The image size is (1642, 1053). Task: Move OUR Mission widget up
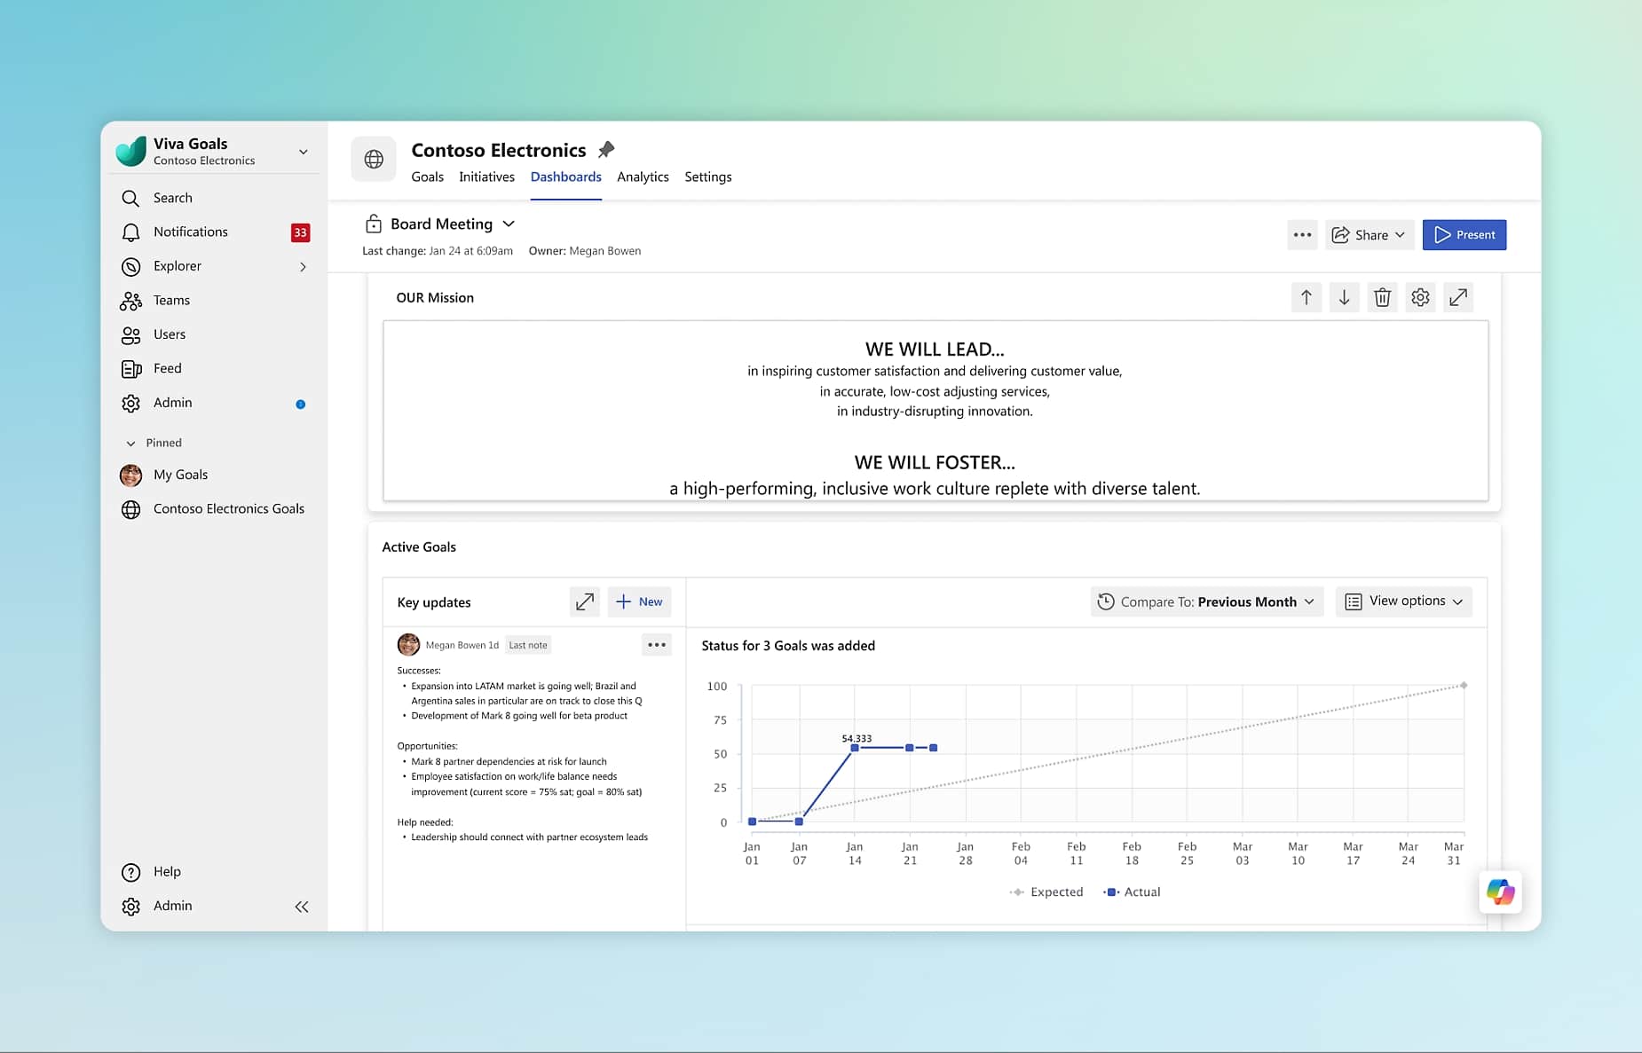[1306, 298]
